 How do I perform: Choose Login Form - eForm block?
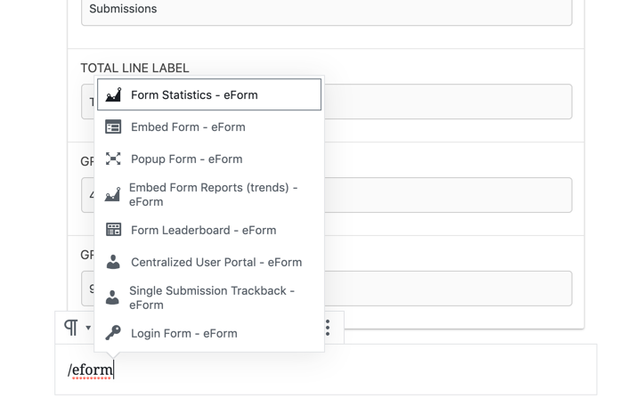click(209, 333)
